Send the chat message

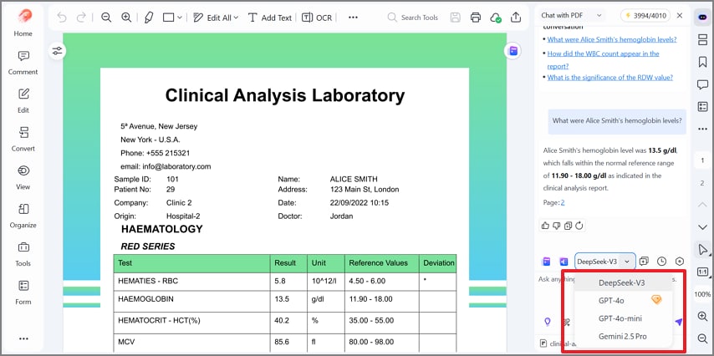click(x=679, y=322)
